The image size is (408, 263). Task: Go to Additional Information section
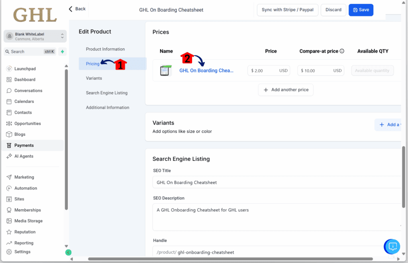(108, 107)
